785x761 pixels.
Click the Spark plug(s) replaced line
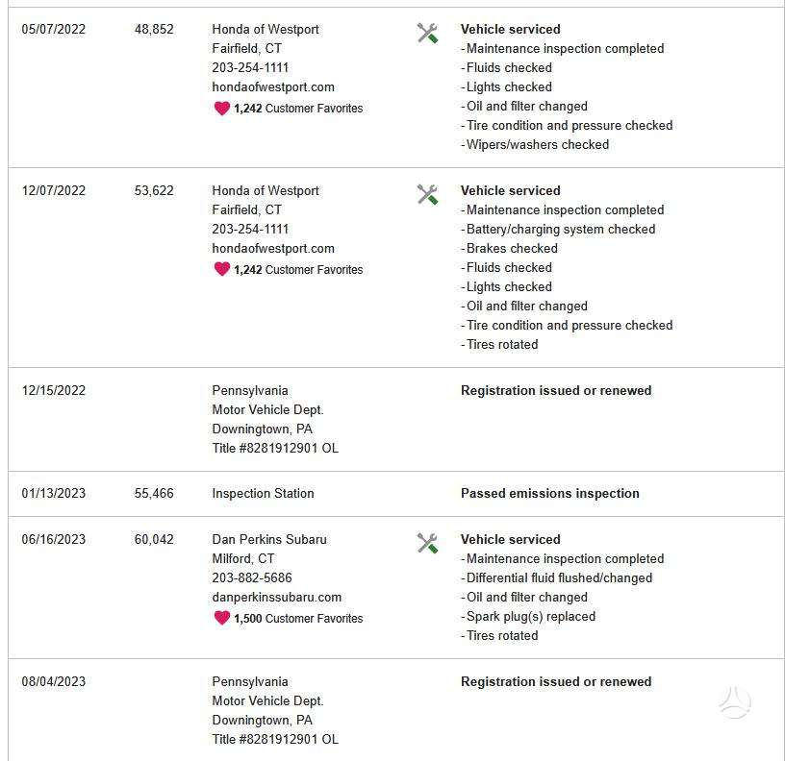coord(528,617)
